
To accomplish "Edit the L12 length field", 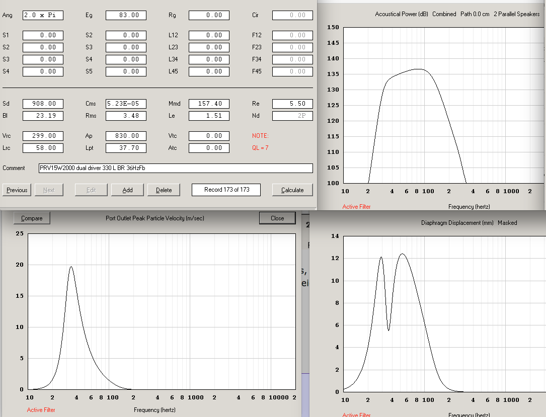I will coord(209,35).
